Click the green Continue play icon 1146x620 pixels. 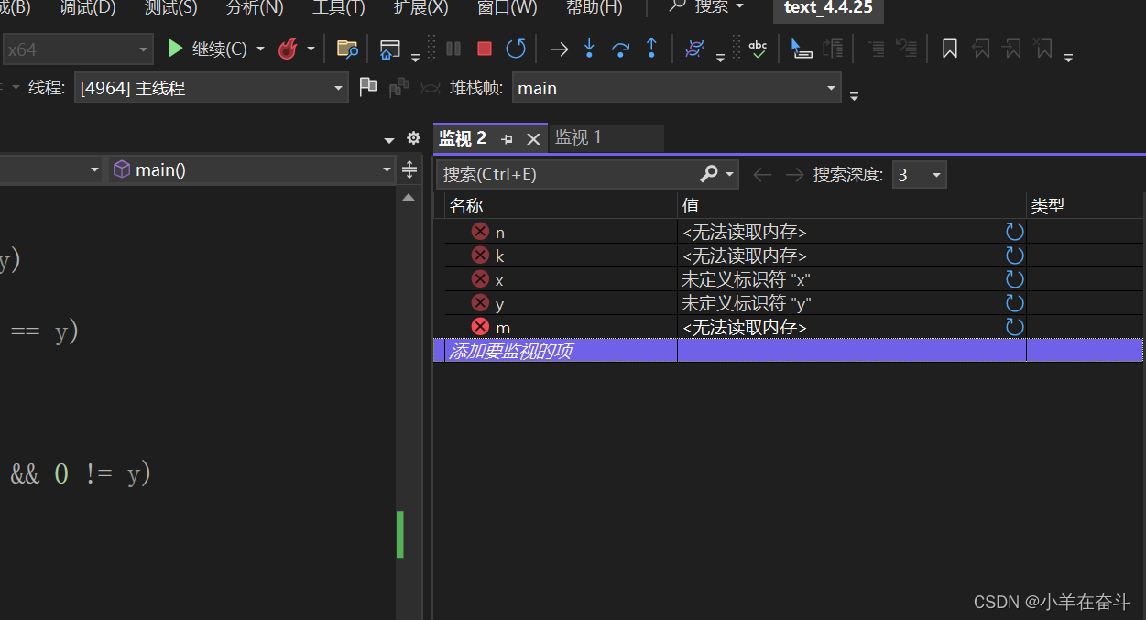click(x=175, y=49)
